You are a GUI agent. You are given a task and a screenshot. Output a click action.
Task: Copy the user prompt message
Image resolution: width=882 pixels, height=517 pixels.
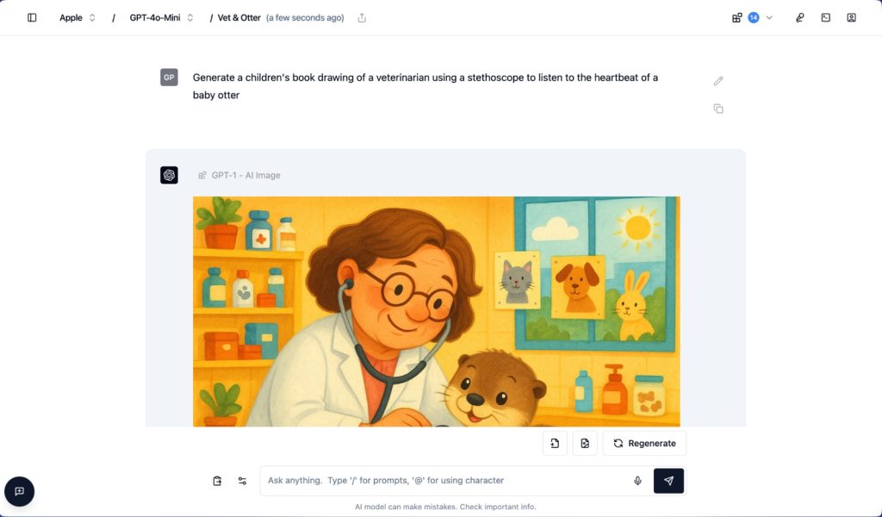pyautogui.click(x=718, y=109)
